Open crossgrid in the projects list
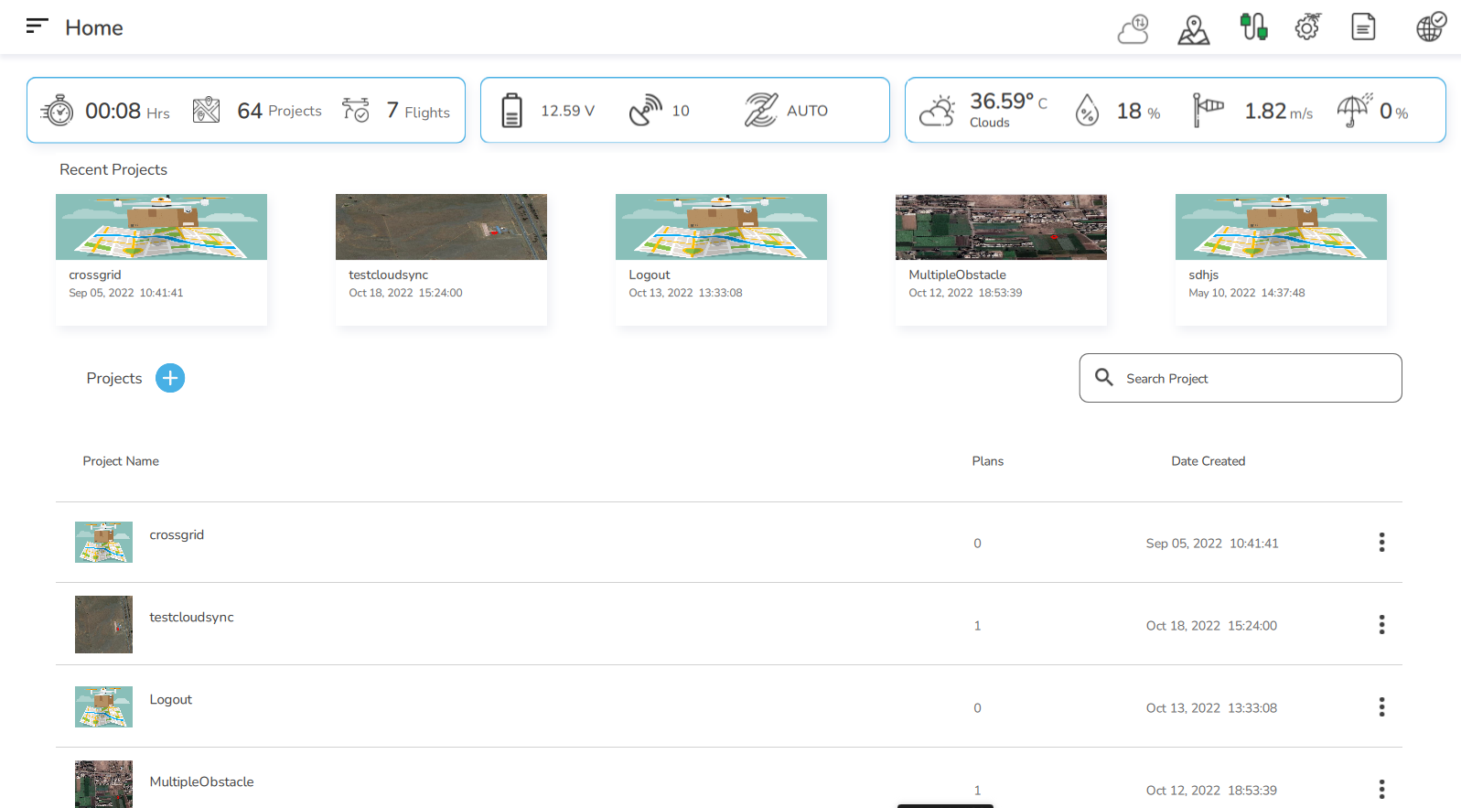This screenshot has height=808, width=1461. coord(177,535)
